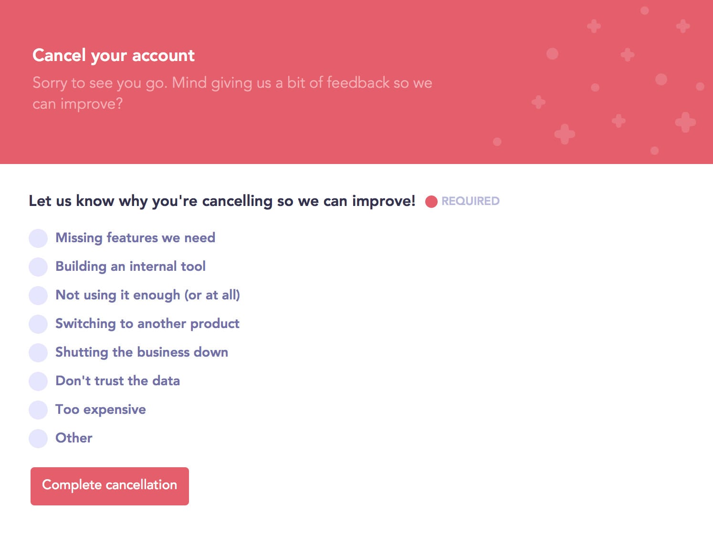Image resolution: width=713 pixels, height=534 pixels.
Task: Check the 'Shutting the business down' radio circle
Action: (x=38, y=352)
